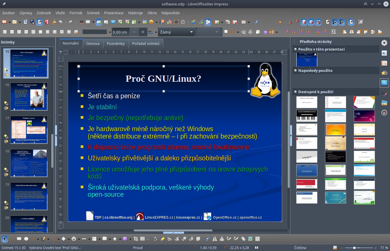Select the piano keyboard master thumbnail
390x251 pixels.
[307, 116]
